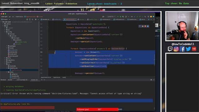The height and width of the screenshot is (112, 199).
Task: Open Twitter icon in stream overlay
Action: tap(188, 49)
